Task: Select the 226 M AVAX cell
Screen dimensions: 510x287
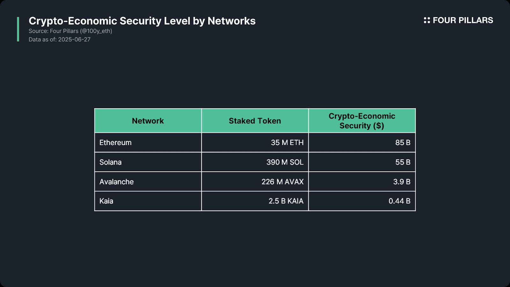Action: (x=282, y=182)
